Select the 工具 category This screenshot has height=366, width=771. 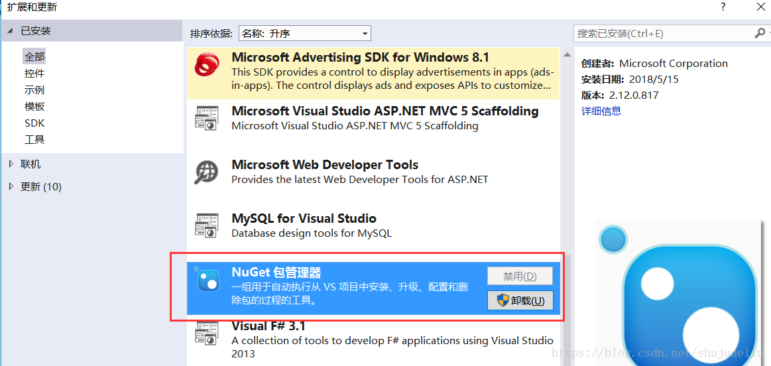click(x=34, y=140)
